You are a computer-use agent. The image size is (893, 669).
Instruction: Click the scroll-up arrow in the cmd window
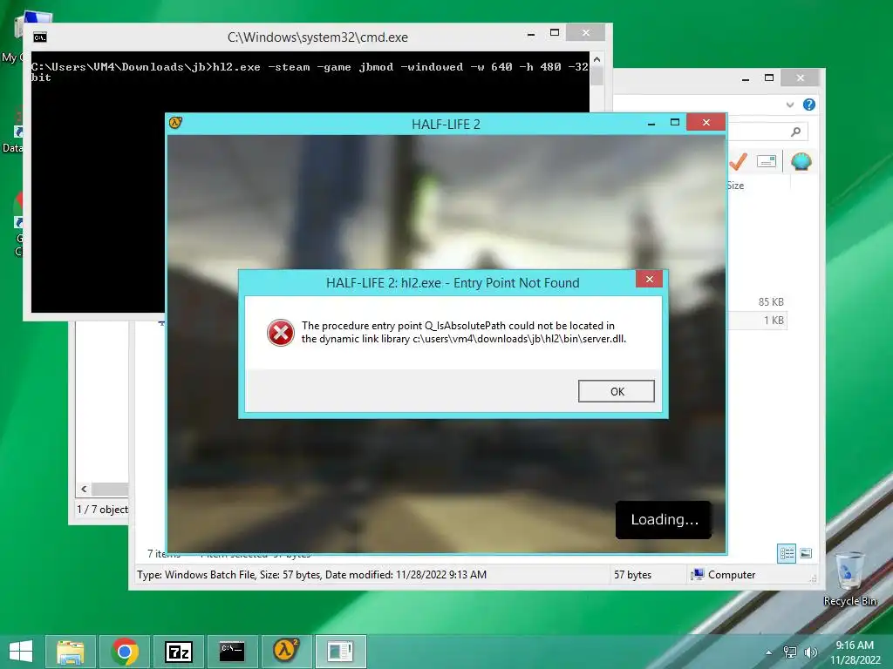(x=596, y=59)
